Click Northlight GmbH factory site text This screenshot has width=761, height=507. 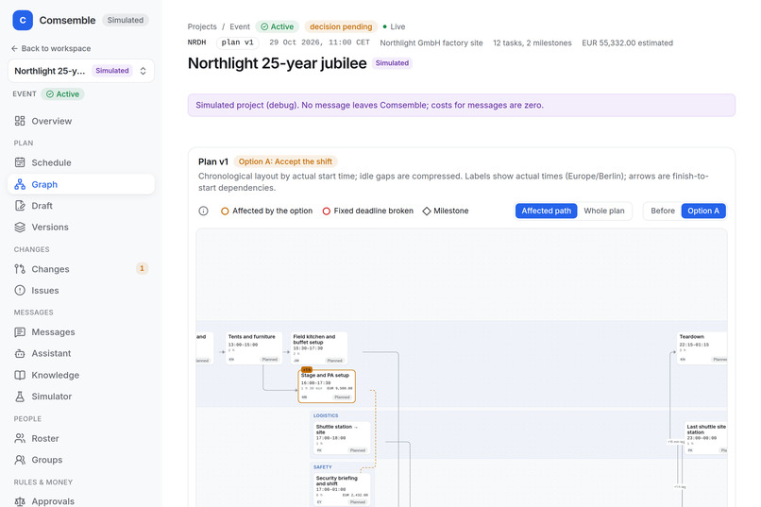coord(431,42)
